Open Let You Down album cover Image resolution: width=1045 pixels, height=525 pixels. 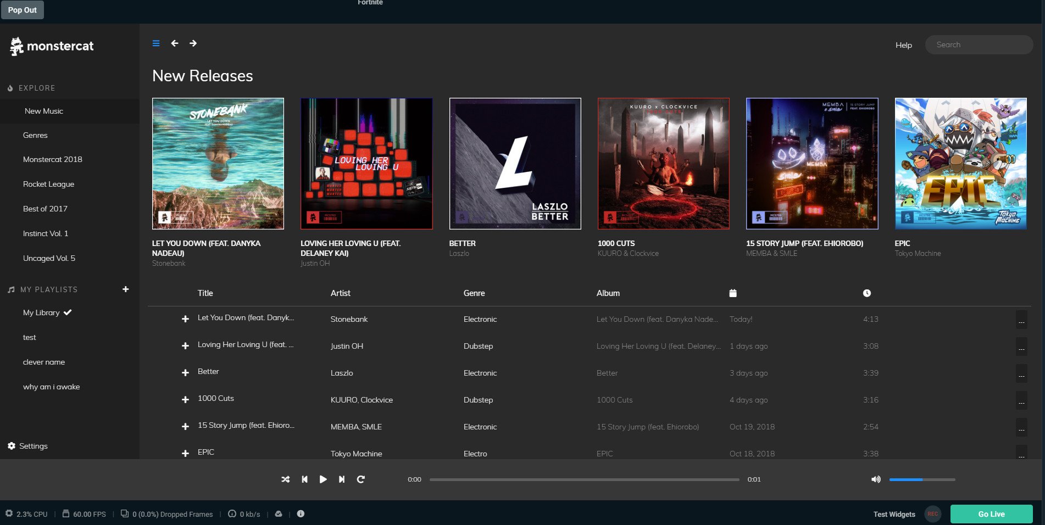click(218, 164)
